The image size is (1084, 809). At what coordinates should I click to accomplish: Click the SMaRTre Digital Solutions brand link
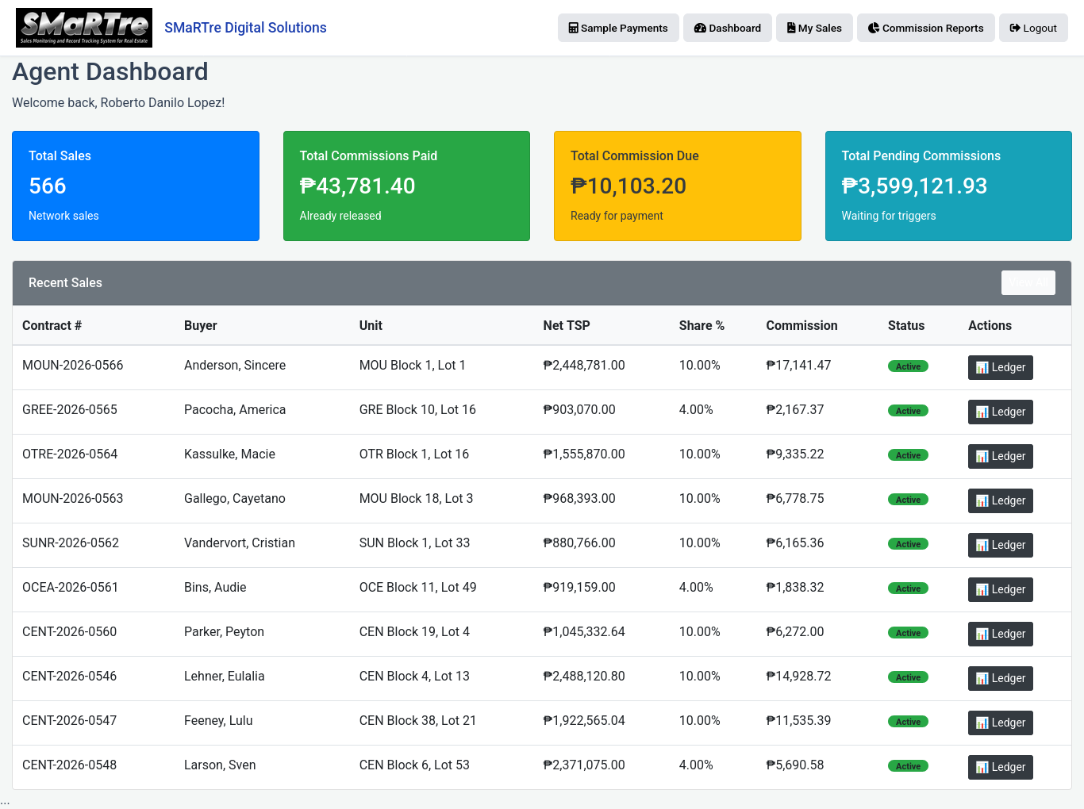[x=245, y=28]
